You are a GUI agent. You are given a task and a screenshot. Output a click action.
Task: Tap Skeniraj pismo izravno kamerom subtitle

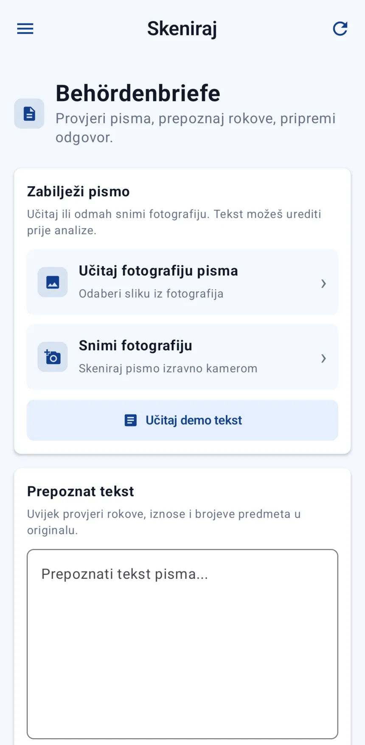(x=168, y=368)
